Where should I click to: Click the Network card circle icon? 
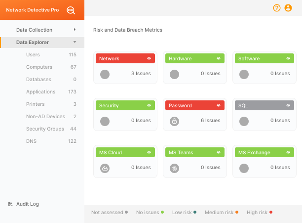[x=105, y=74]
